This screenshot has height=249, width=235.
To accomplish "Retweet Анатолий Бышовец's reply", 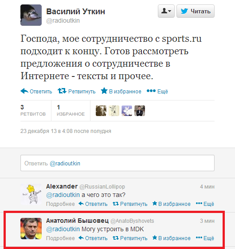I will tap(130, 238).
